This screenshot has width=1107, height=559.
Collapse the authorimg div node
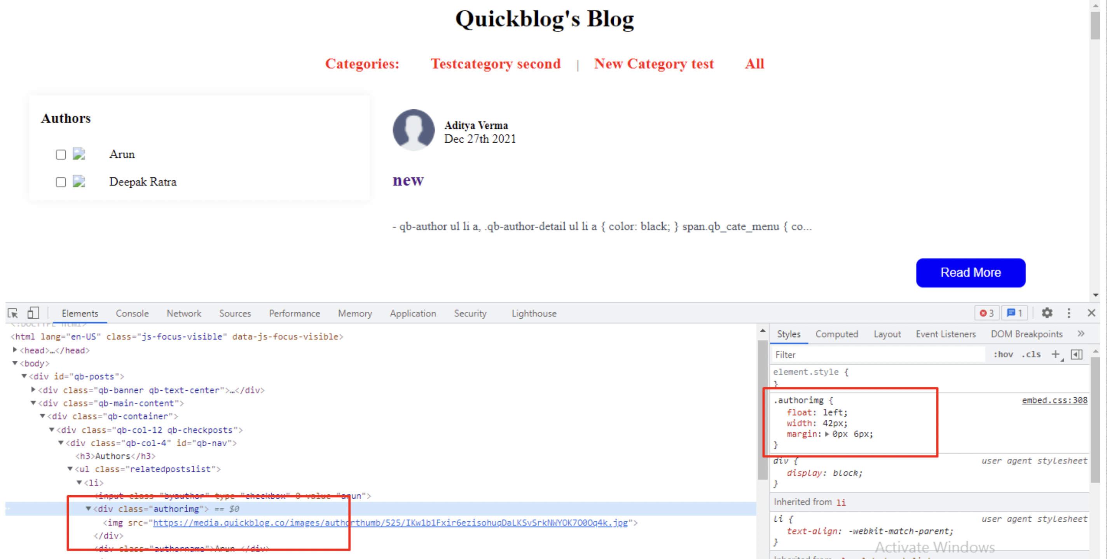pos(89,509)
